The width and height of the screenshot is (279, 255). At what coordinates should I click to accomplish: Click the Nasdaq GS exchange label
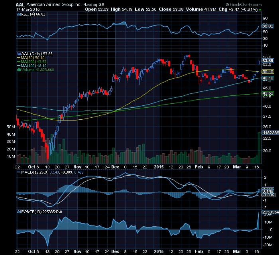pyautogui.click(x=94, y=5)
